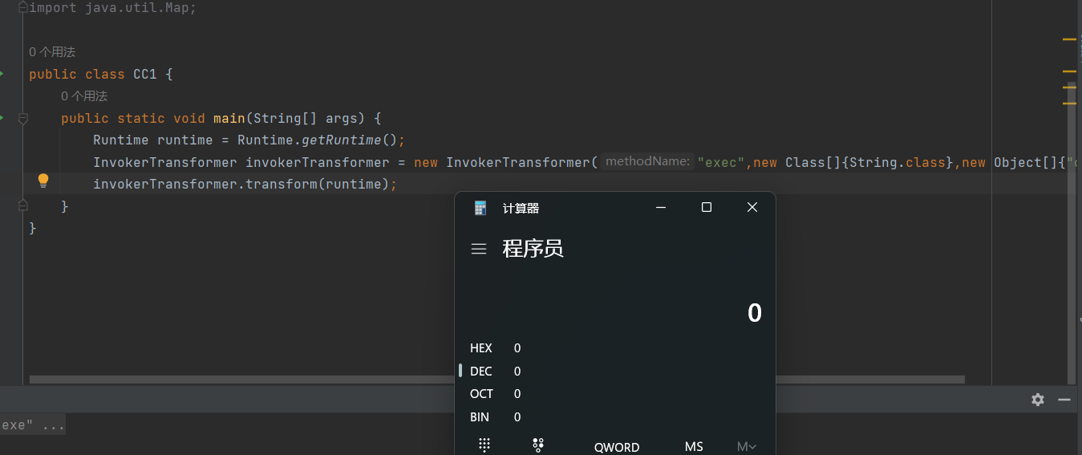The width and height of the screenshot is (1082, 455).
Task: Click the yellow lightbulb quick-fix icon
Action: coord(43,181)
